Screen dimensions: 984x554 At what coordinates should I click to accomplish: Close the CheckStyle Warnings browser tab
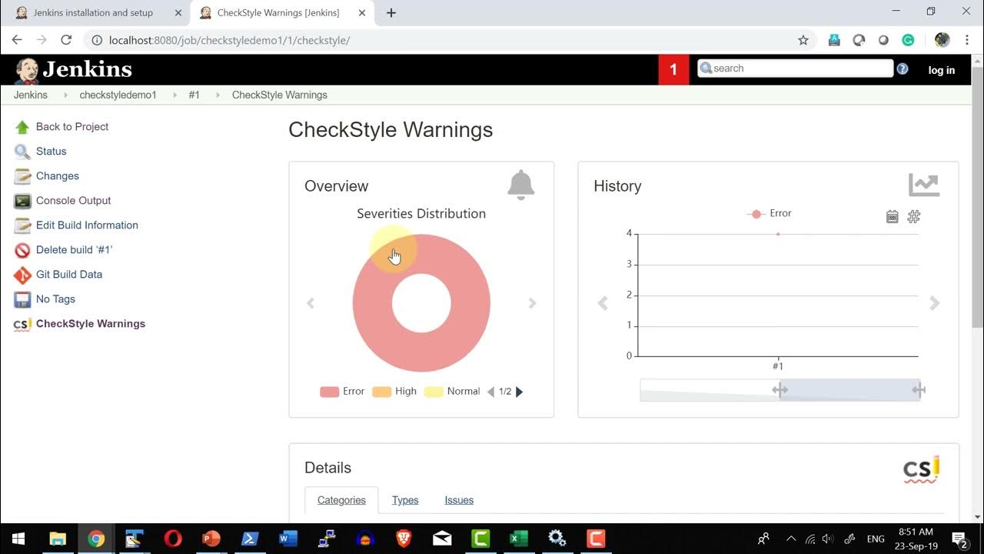pyautogui.click(x=362, y=13)
